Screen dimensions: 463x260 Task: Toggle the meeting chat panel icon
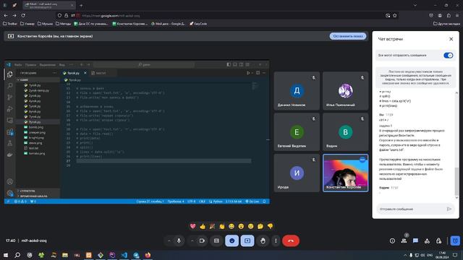tap(415, 240)
